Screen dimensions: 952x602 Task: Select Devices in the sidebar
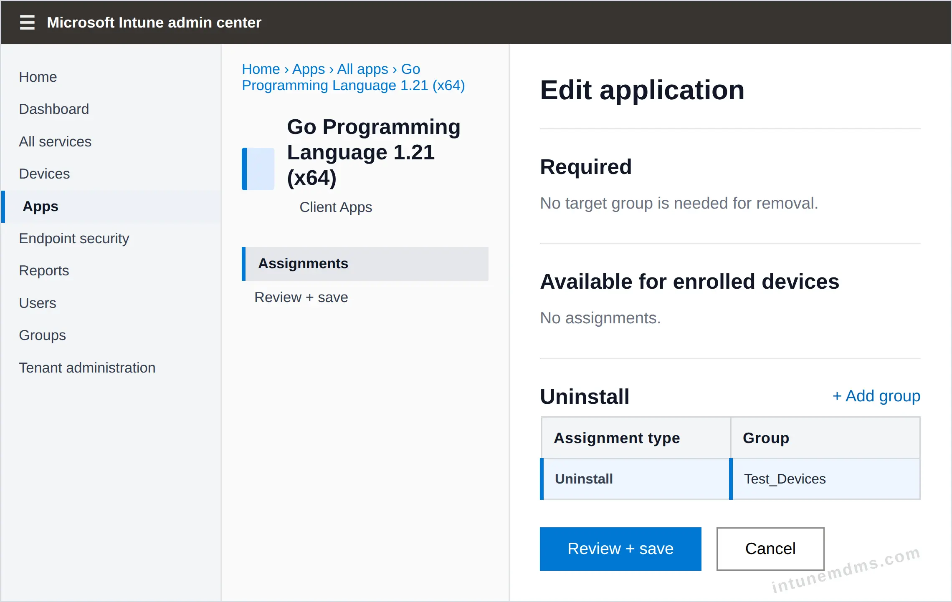coord(44,174)
